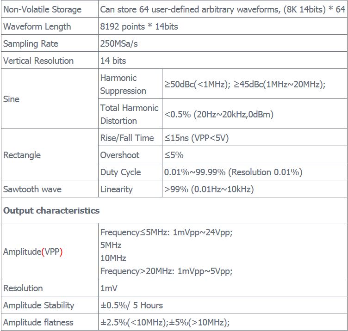Click the "250MSa/s" sampling rate value
Image resolution: width=348 pixels, height=331 pixels.
[x=118, y=43]
